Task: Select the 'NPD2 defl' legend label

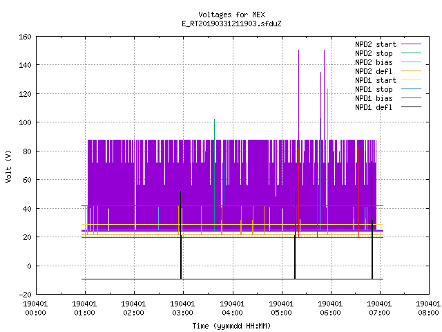Action: (x=374, y=71)
